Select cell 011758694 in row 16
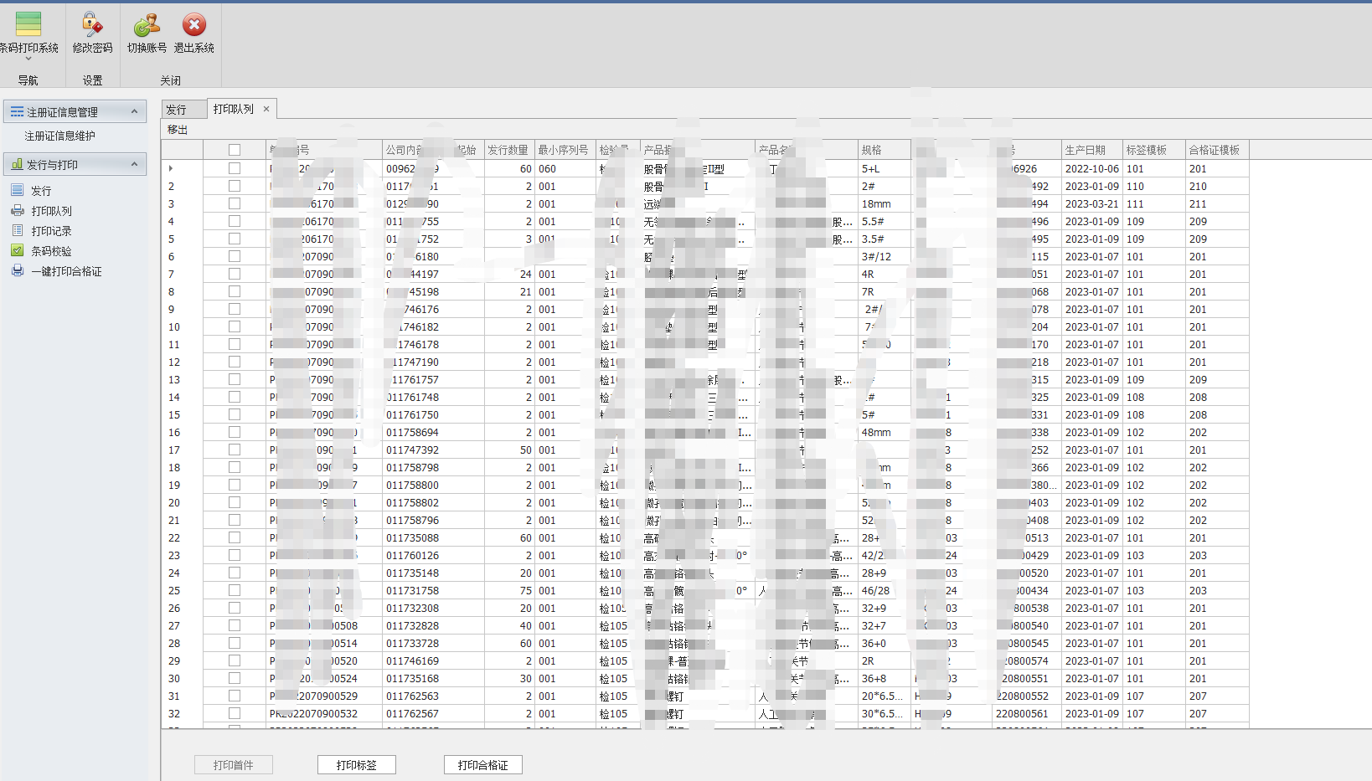Viewport: 1372px width, 781px height. coord(434,432)
